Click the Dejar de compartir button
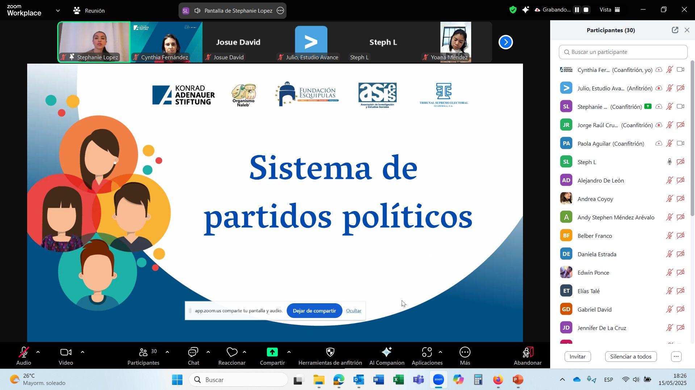This screenshot has height=390, width=695. click(x=314, y=311)
